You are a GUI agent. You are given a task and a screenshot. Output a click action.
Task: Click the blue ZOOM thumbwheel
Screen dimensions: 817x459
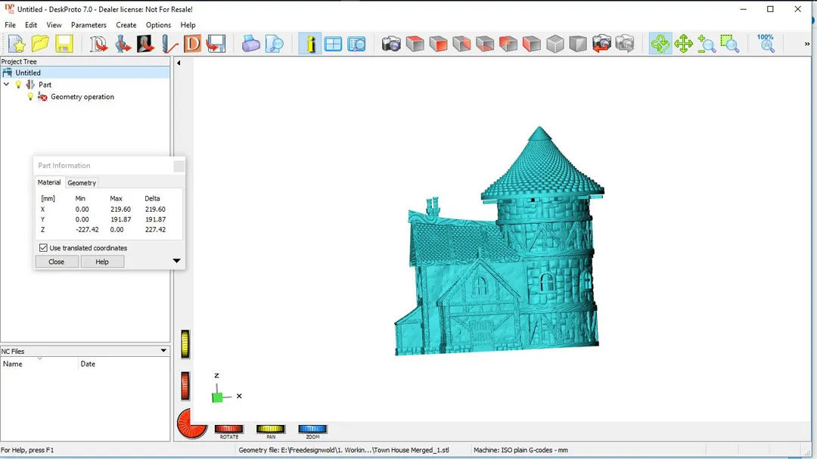point(312,429)
